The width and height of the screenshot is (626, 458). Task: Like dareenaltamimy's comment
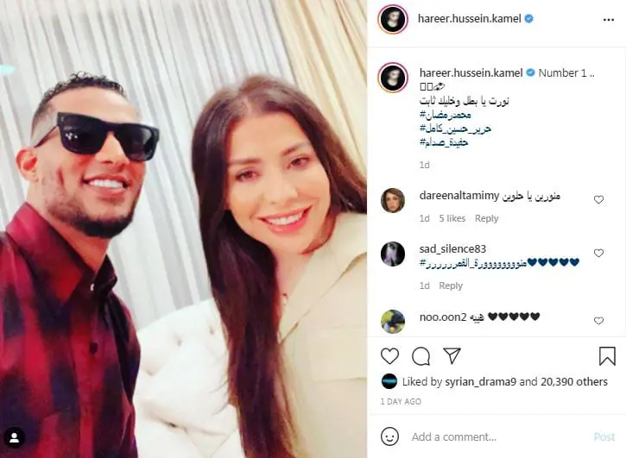[598, 199]
